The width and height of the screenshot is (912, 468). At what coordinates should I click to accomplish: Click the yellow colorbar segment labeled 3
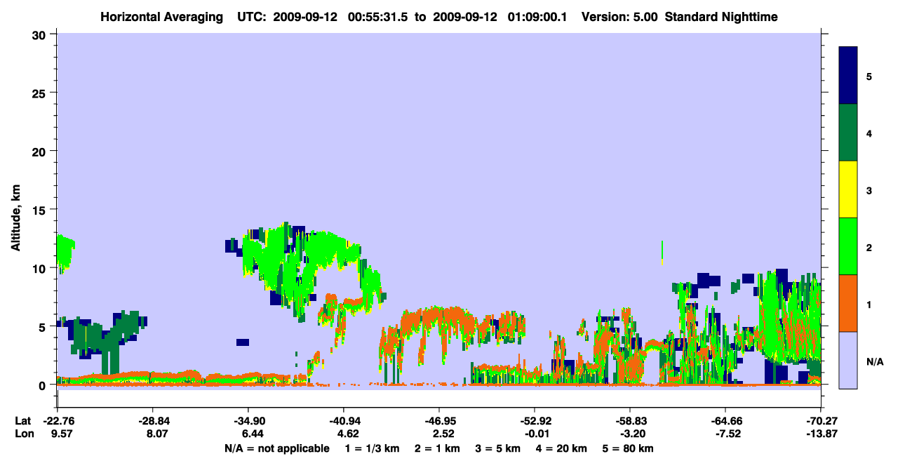(848, 189)
